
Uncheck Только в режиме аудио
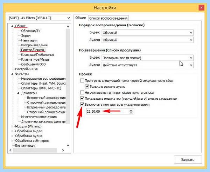87,86
